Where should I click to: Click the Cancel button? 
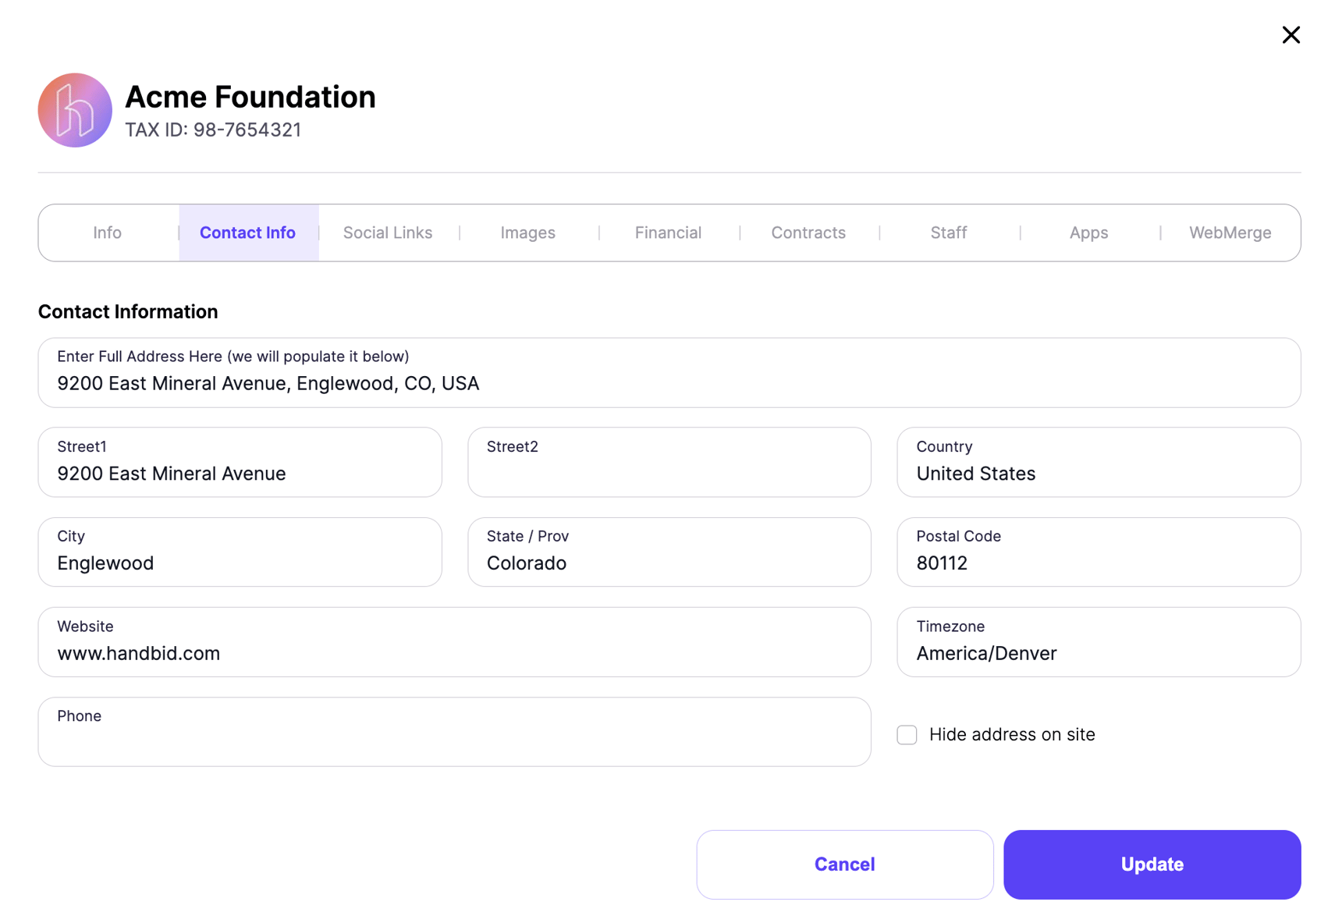[845, 864]
